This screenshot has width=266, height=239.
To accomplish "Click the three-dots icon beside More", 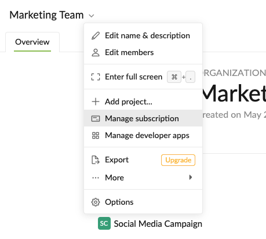I will coord(96,178).
